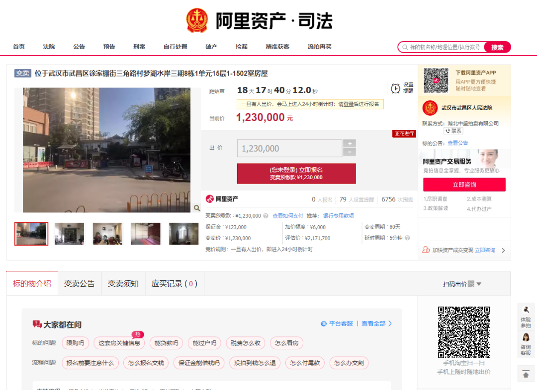
Task: Click the 阿里资产·司法 court emblem logo
Action: coord(197,20)
